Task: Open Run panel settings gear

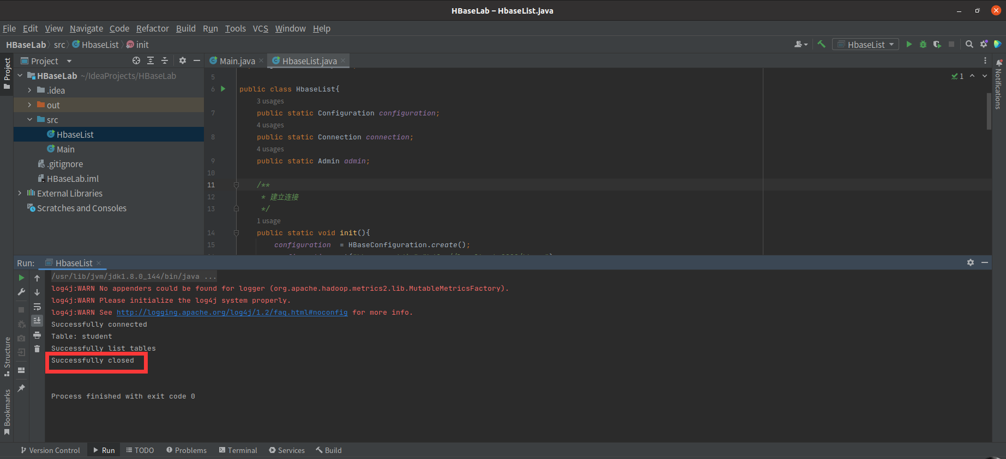Action: click(971, 262)
